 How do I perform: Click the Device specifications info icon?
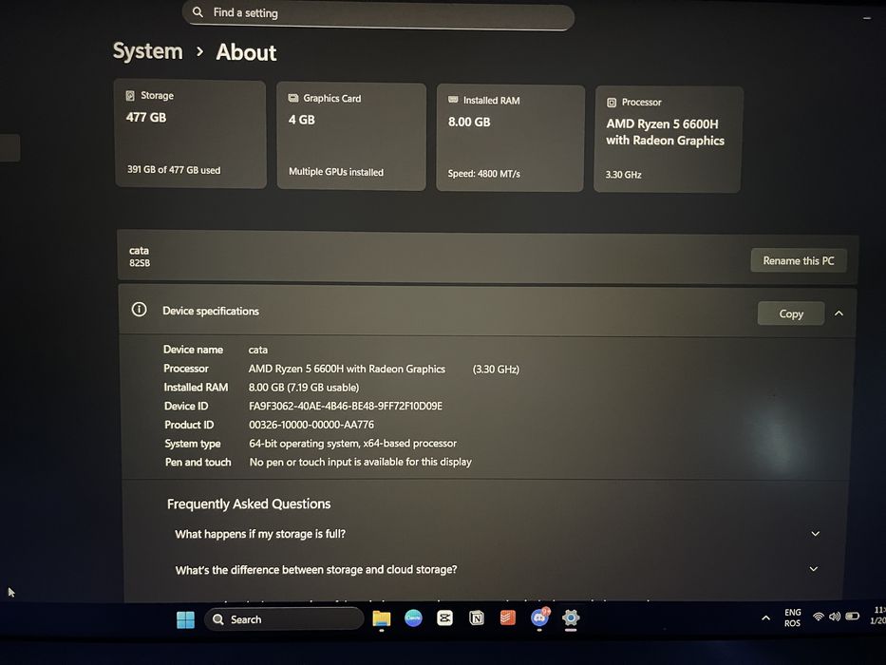pyautogui.click(x=139, y=310)
